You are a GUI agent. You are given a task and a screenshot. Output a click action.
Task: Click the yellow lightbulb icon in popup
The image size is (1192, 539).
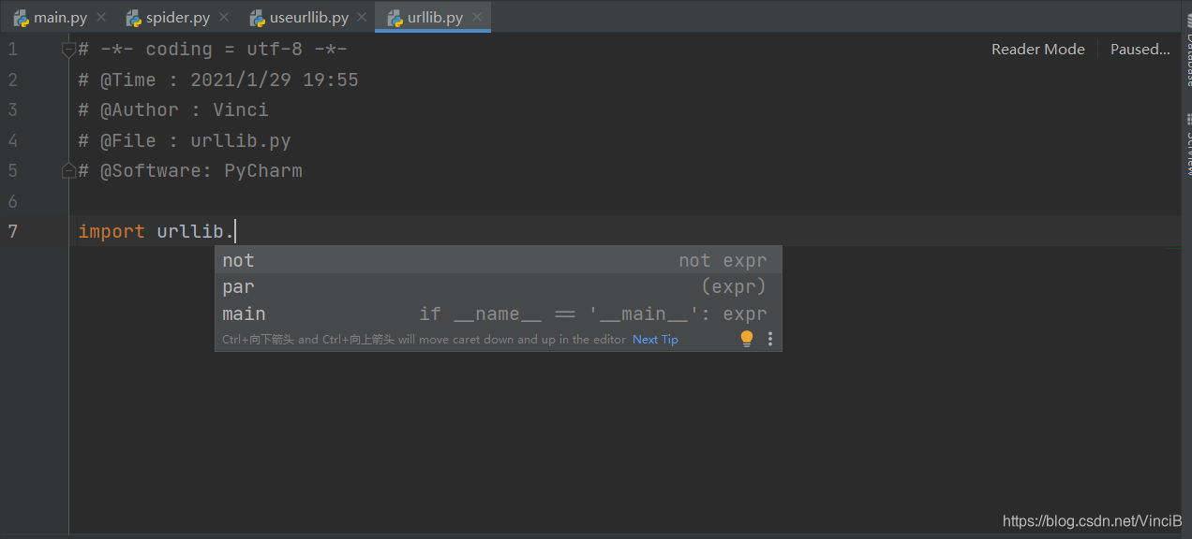tap(747, 339)
